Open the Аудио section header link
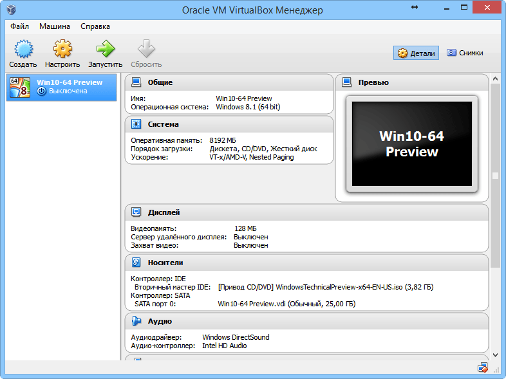The width and height of the screenshot is (506, 379). 160,321
